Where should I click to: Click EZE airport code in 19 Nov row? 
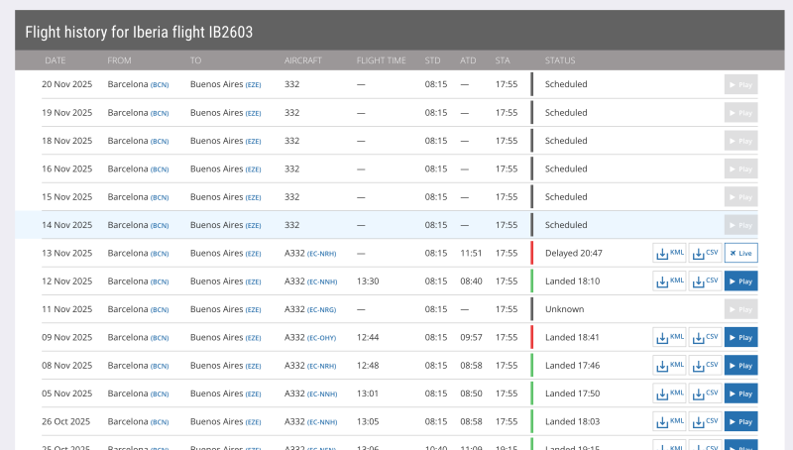coord(253,113)
